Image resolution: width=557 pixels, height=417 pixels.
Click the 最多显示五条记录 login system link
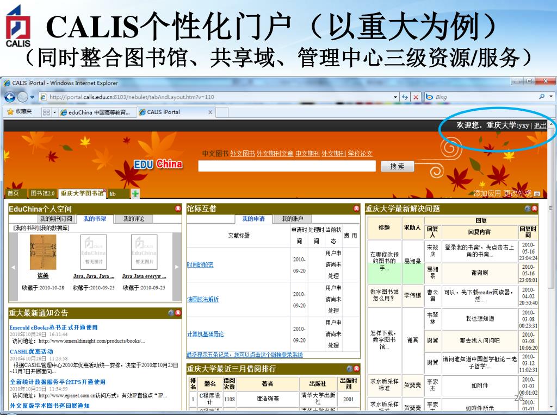[245, 355]
